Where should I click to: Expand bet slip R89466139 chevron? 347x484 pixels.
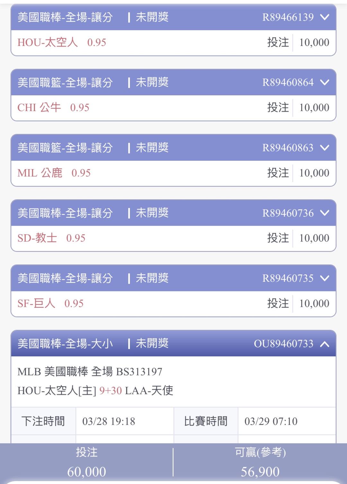click(325, 17)
